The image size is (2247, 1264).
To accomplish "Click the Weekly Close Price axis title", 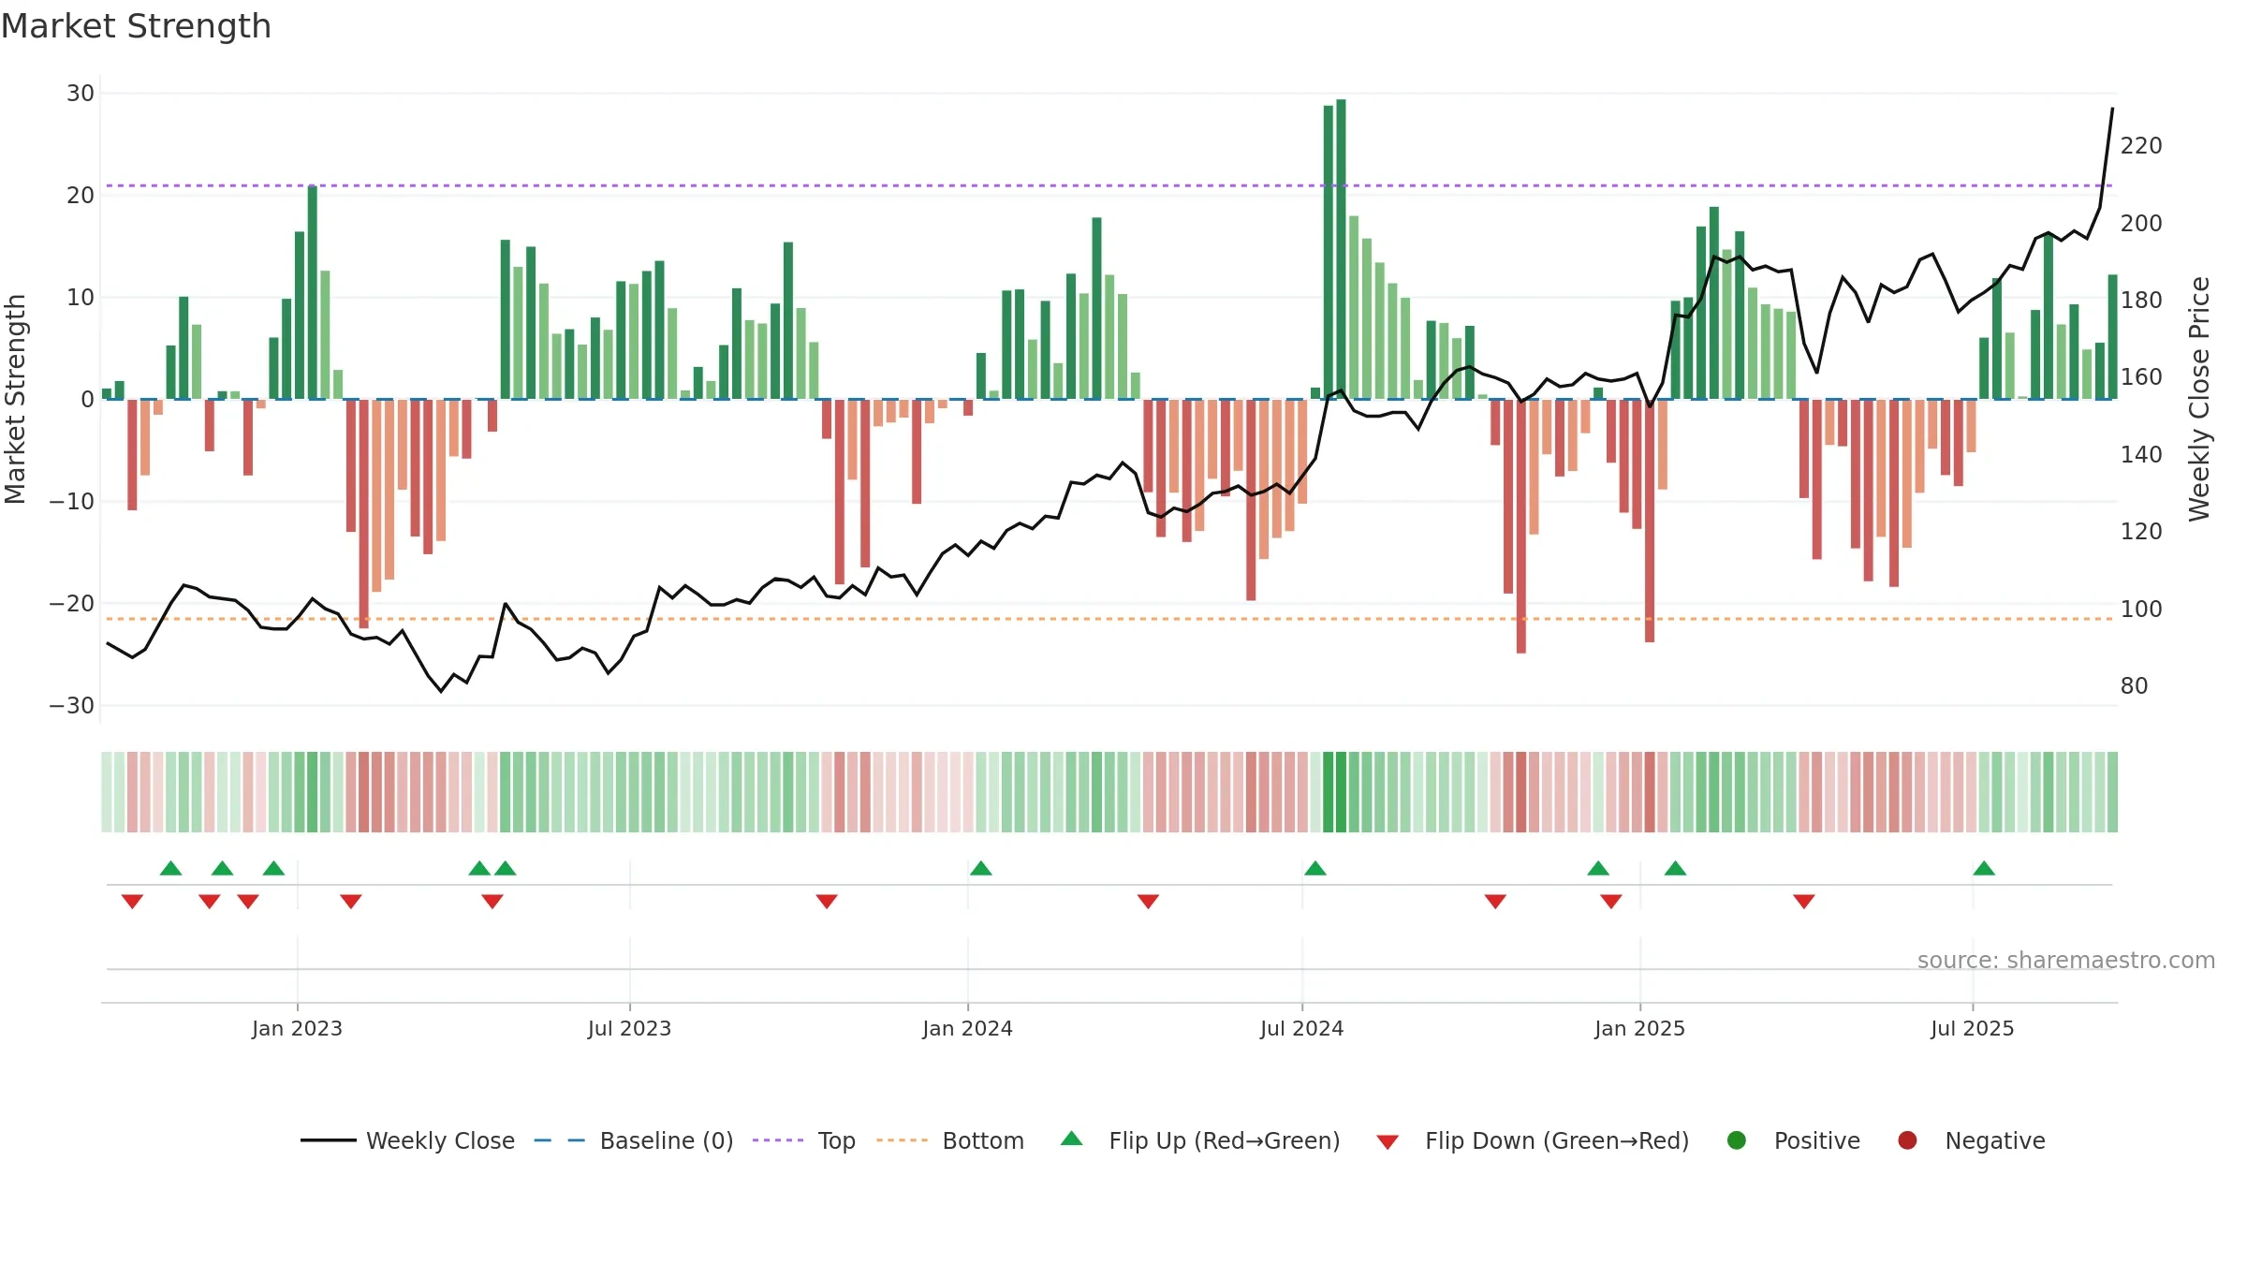I will click(x=2199, y=399).
